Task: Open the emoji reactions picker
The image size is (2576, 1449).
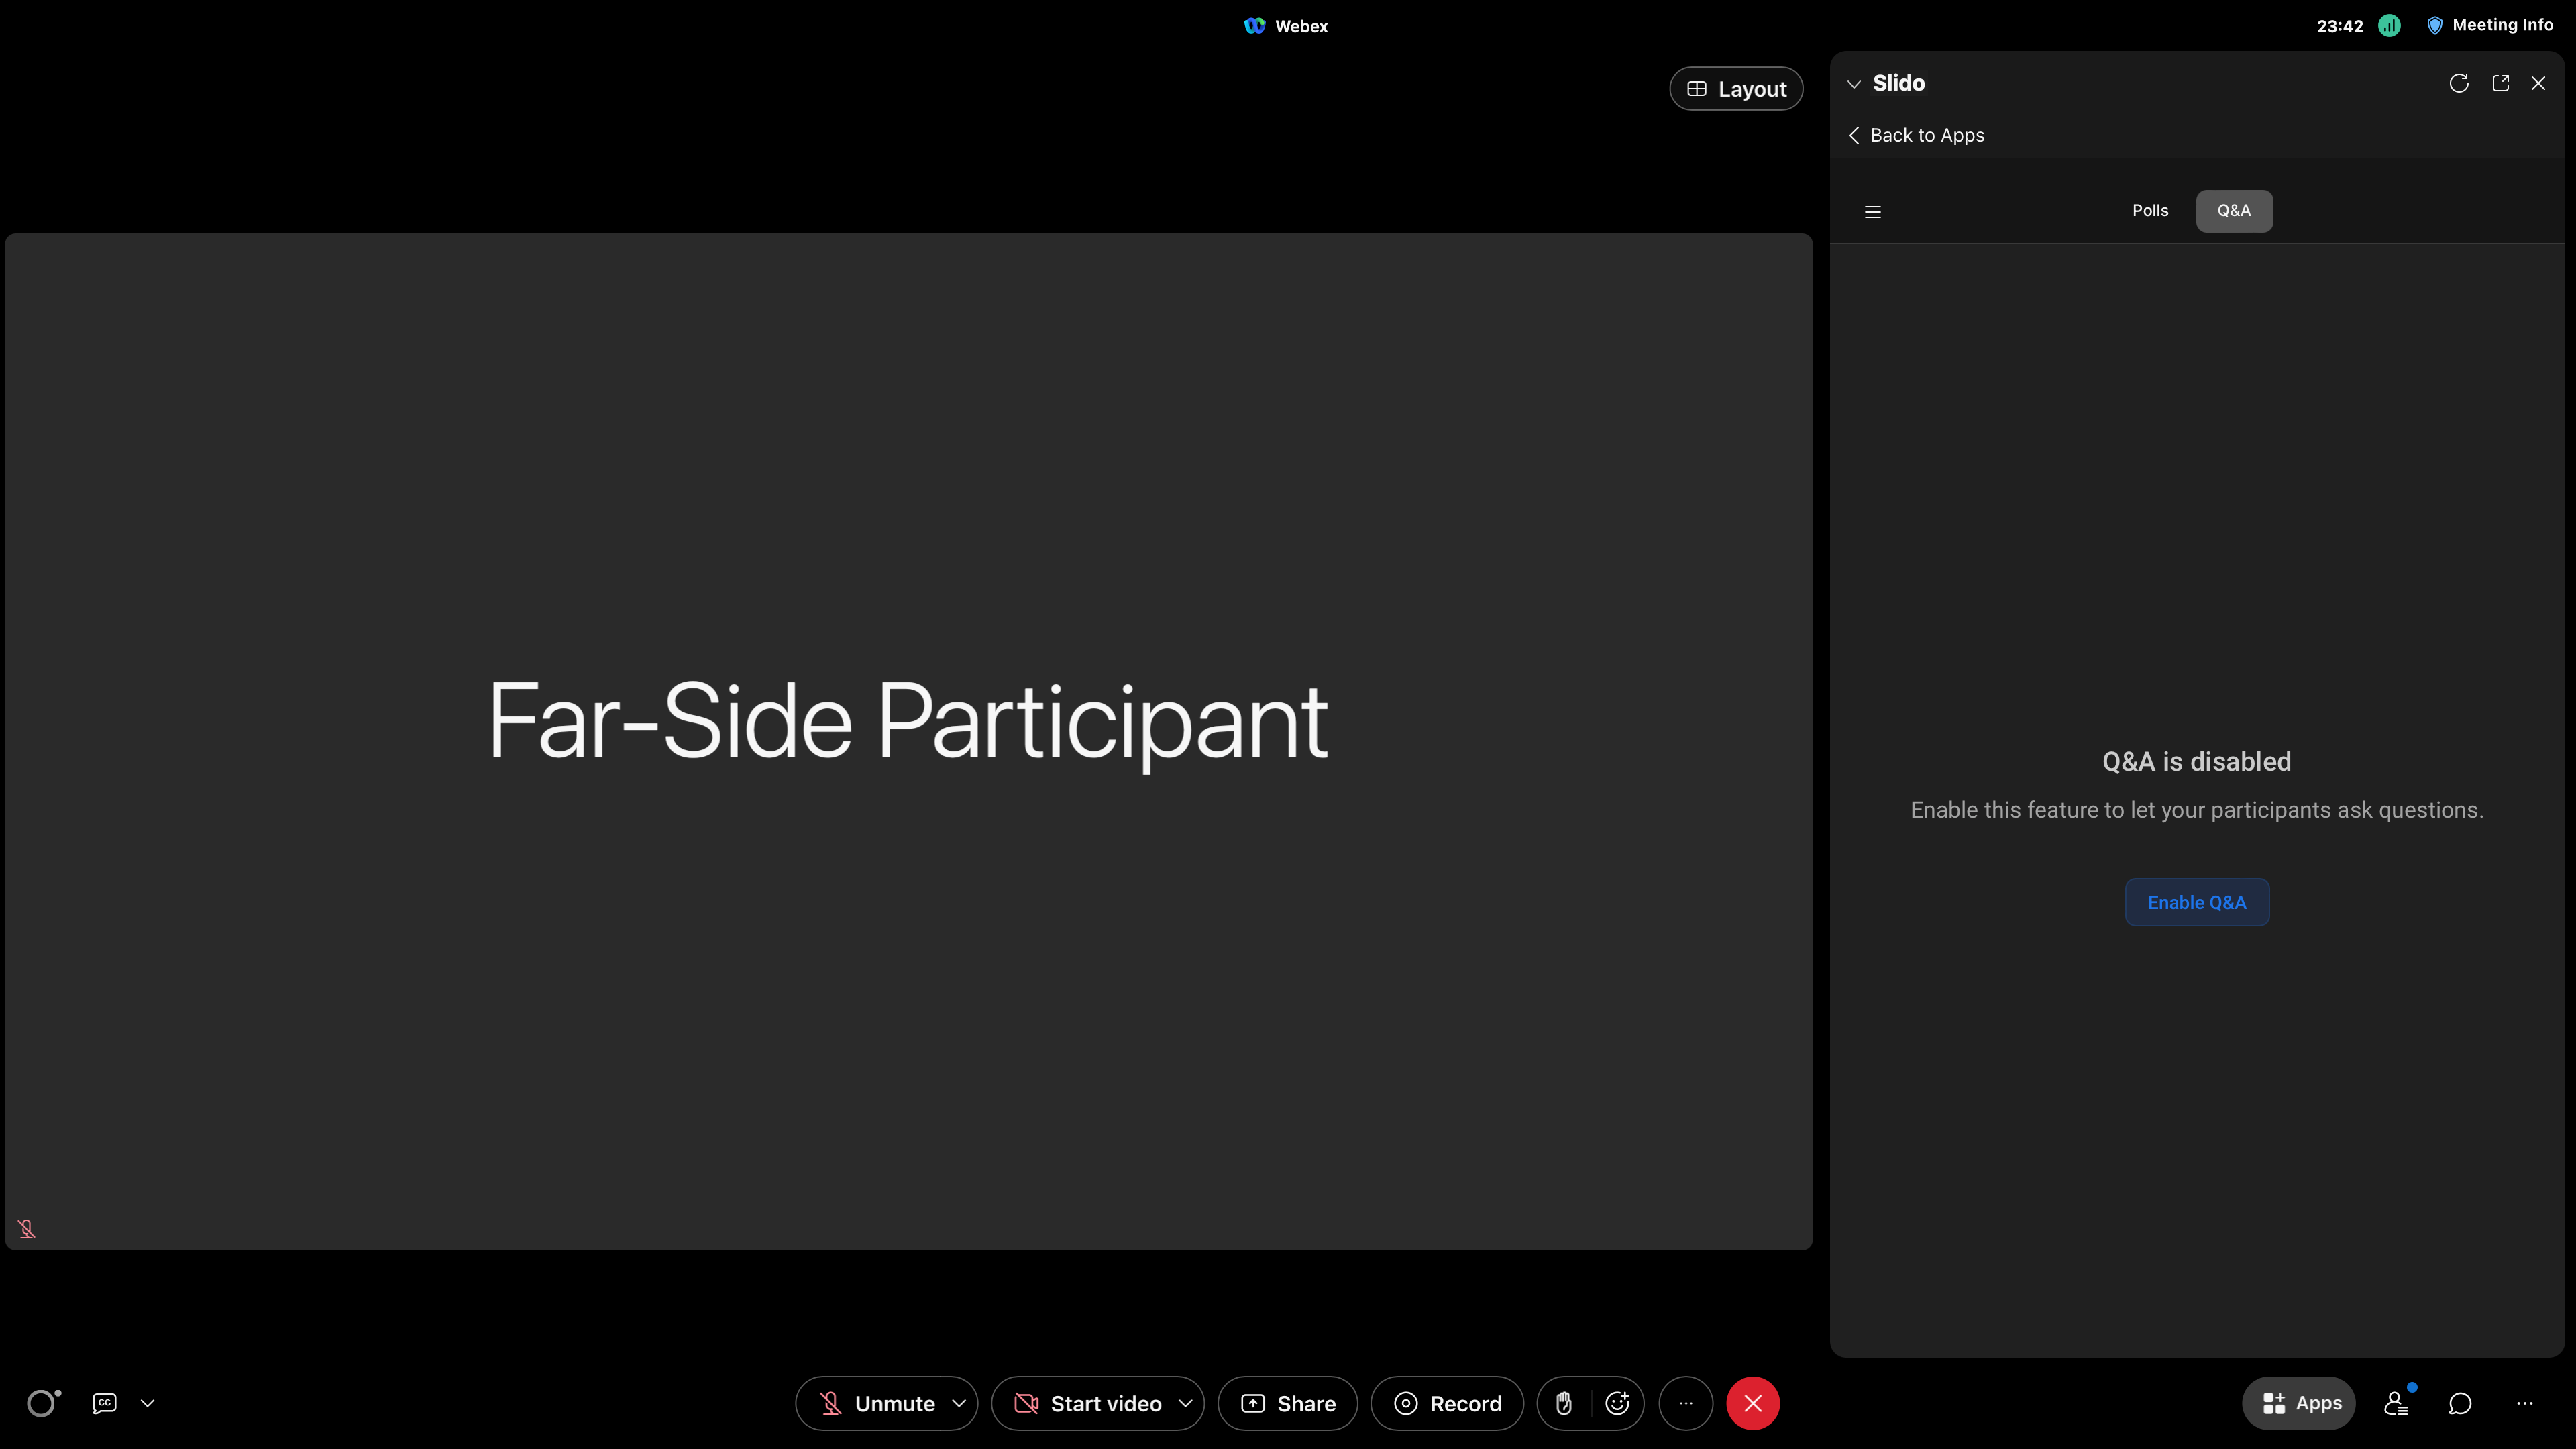Action: click(x=1616, y=1403)
